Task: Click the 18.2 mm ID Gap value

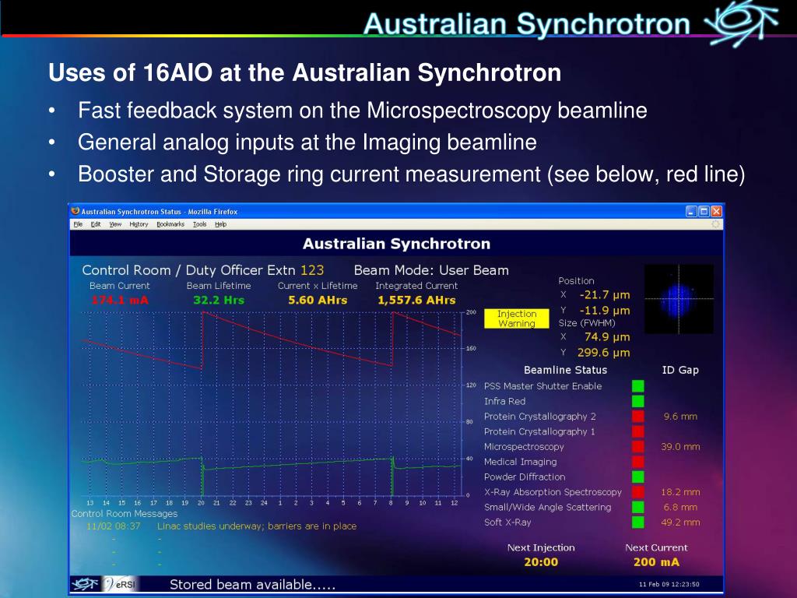Action: click(x=680, y=492)
